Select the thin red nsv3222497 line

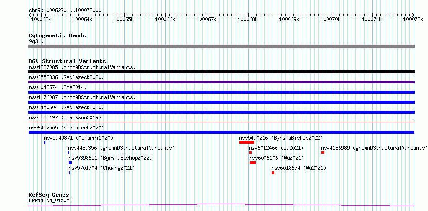(x=221, y=122)
